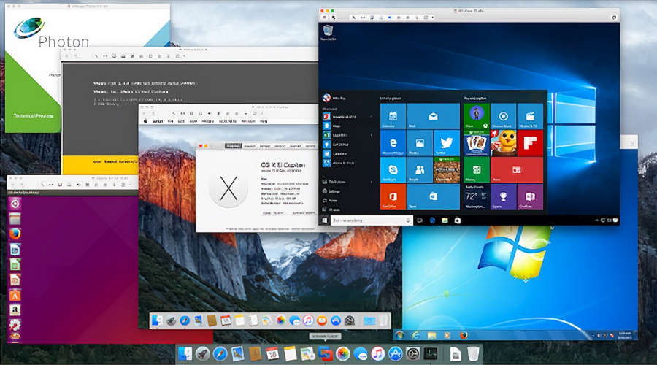Open Ubuntu Software Center icon

[x=15, y=295]
